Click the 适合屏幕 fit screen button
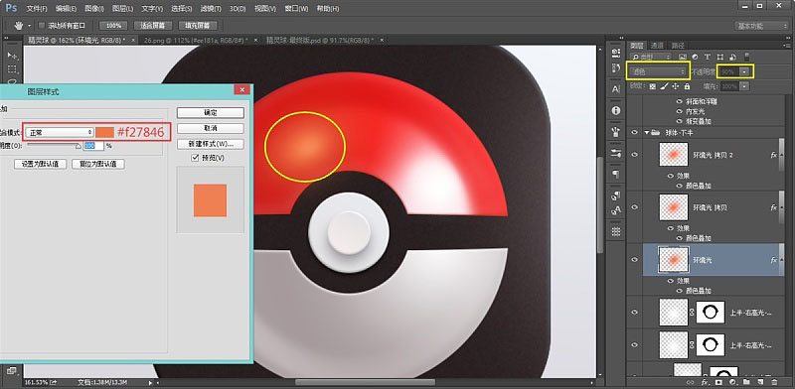Screen dimensions: 795x389 tap(153, 26)
